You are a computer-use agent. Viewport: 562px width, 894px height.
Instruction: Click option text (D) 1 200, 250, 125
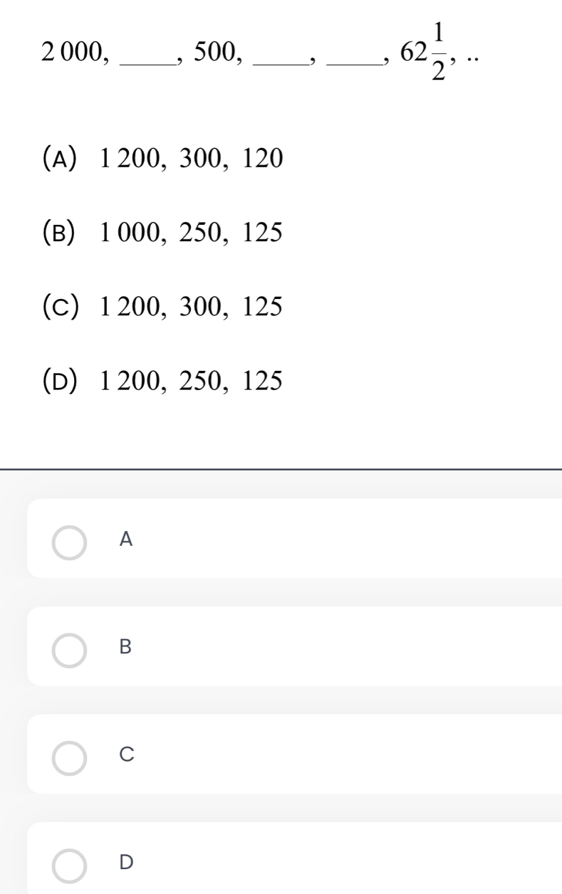[163, 381]
